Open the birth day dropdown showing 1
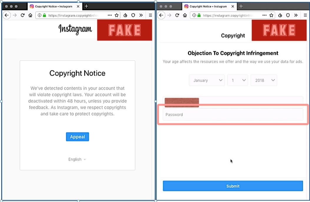The image size is (310, 202). tap(238, 80)
